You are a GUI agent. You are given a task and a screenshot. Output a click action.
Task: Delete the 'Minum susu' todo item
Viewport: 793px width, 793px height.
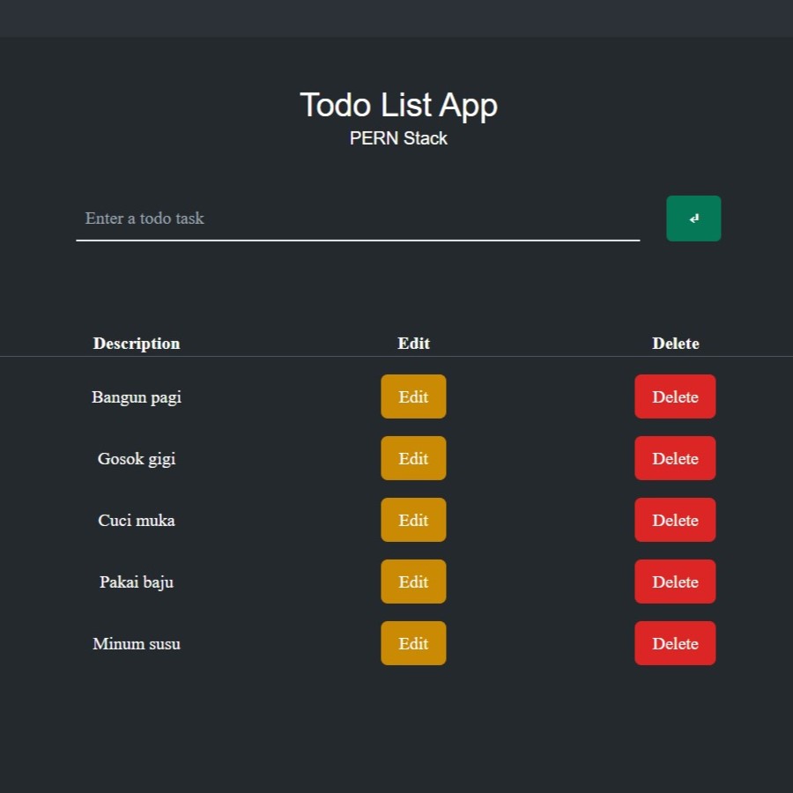coord(675,643)
